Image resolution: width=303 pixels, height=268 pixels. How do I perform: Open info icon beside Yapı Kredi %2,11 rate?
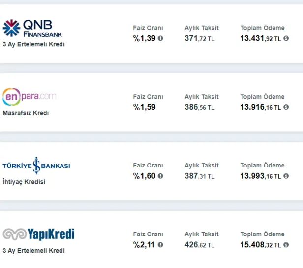tap(160, 245)
